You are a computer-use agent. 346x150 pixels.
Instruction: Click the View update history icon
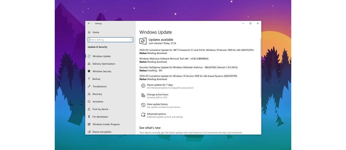point(143,105)
